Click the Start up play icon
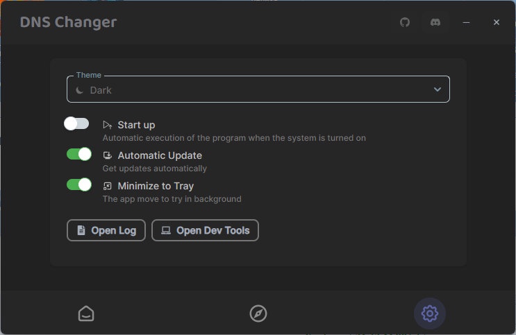Image resolution: width=516 pixels, height=335 pixels. (x=108, y=125)
